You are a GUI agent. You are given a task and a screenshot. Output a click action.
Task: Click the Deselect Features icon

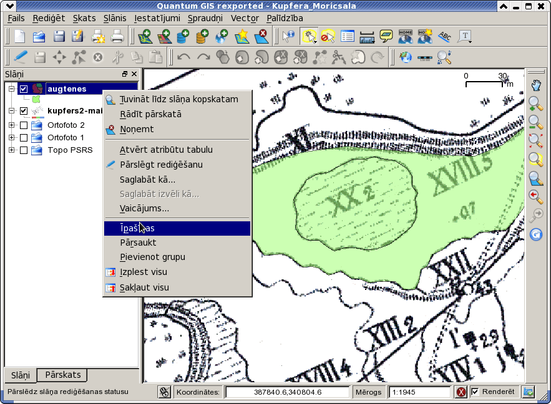tap(328, 36)
